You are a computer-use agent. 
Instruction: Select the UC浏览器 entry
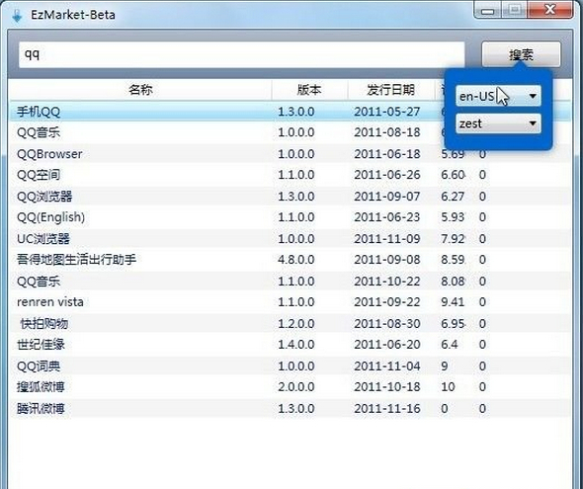pos(290,238)
